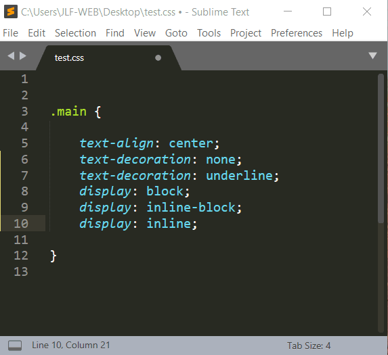The image size is (388, 355).
Task: Click Line 10, Column 21 status text
Action: click(71, 345)
